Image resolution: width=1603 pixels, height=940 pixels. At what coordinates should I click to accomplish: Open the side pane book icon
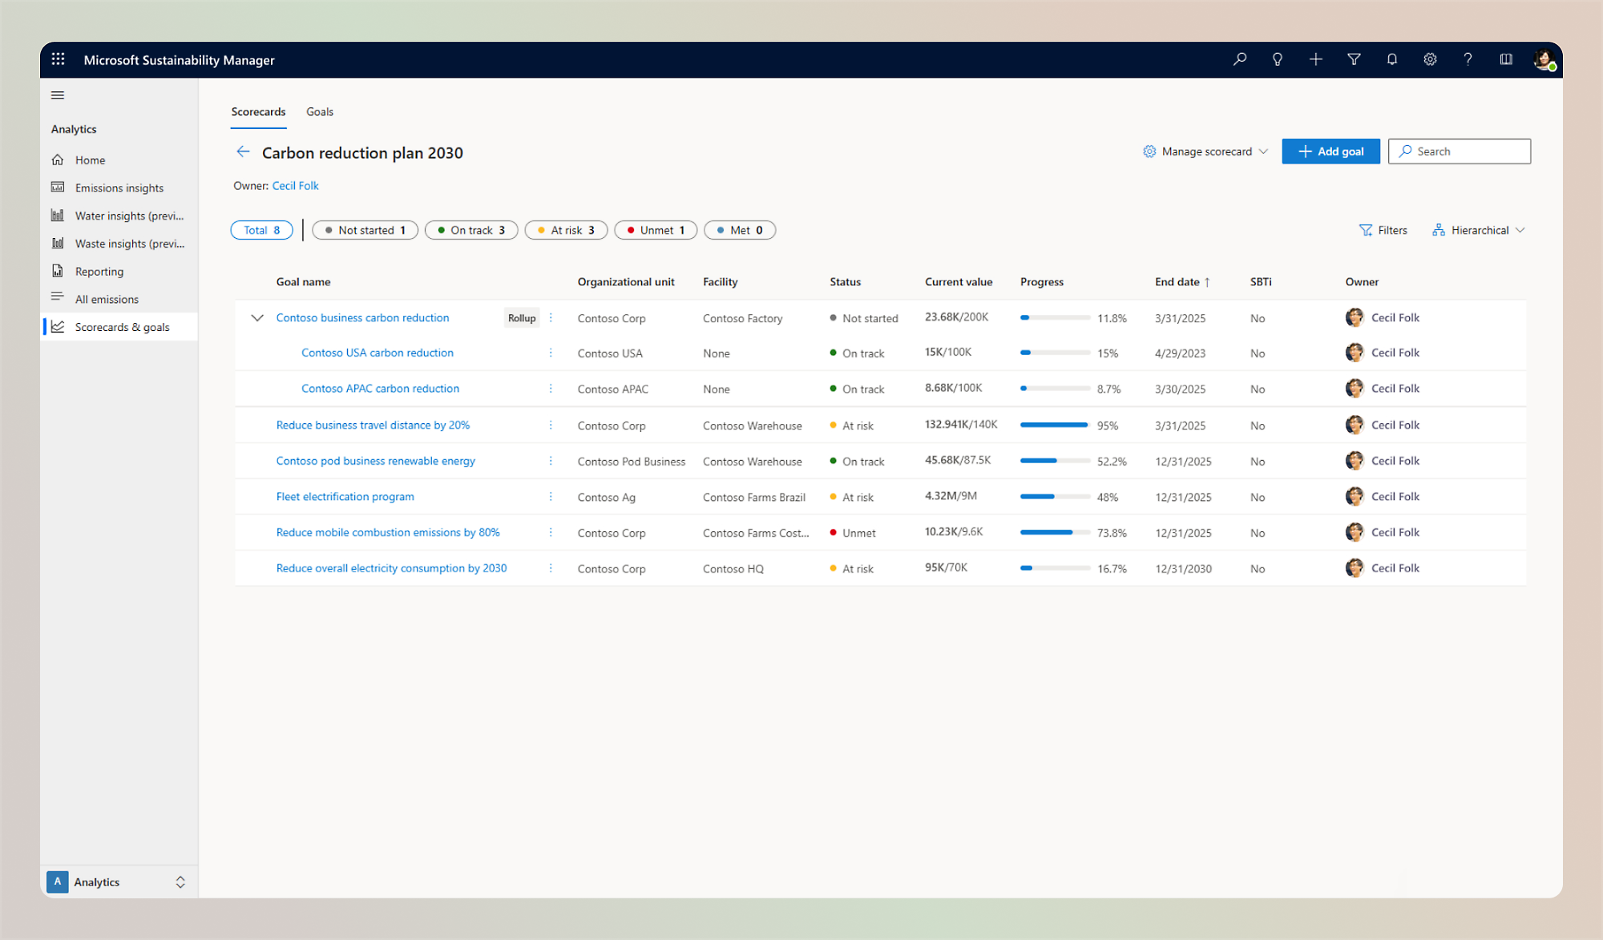[x=1506, y=59]
